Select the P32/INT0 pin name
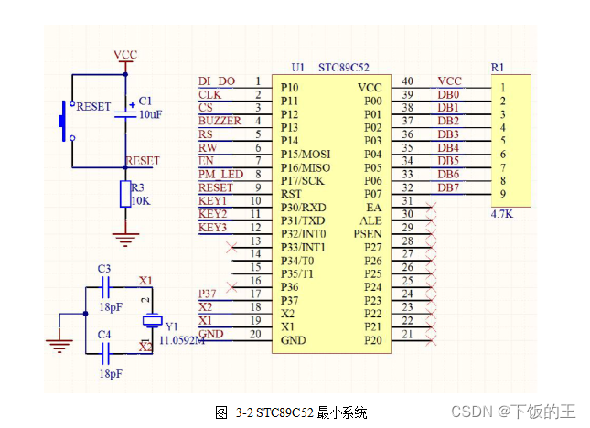The image size is (590, 428). [304, 234]
